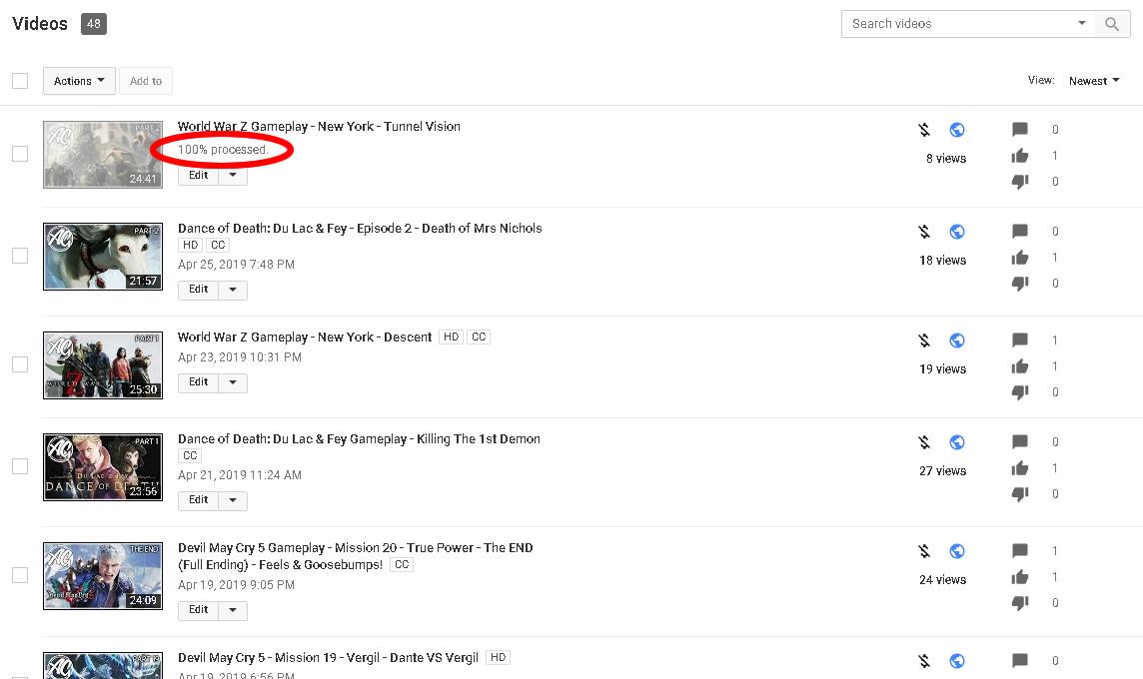Open Dance of Death Episode 2 title link
This screenshot has height=679, width=1143.
click(x=360, y=228)
